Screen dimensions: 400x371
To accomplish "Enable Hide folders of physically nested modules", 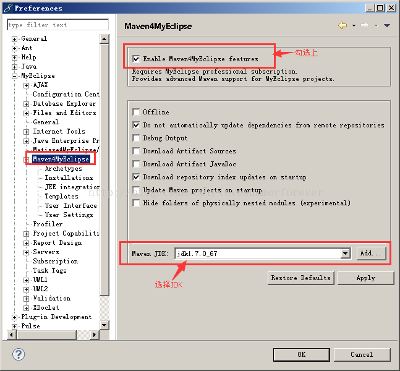I will click(136, 203).
